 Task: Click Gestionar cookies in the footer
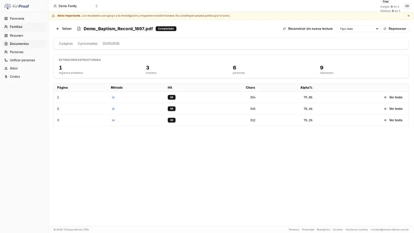point(357,230)
